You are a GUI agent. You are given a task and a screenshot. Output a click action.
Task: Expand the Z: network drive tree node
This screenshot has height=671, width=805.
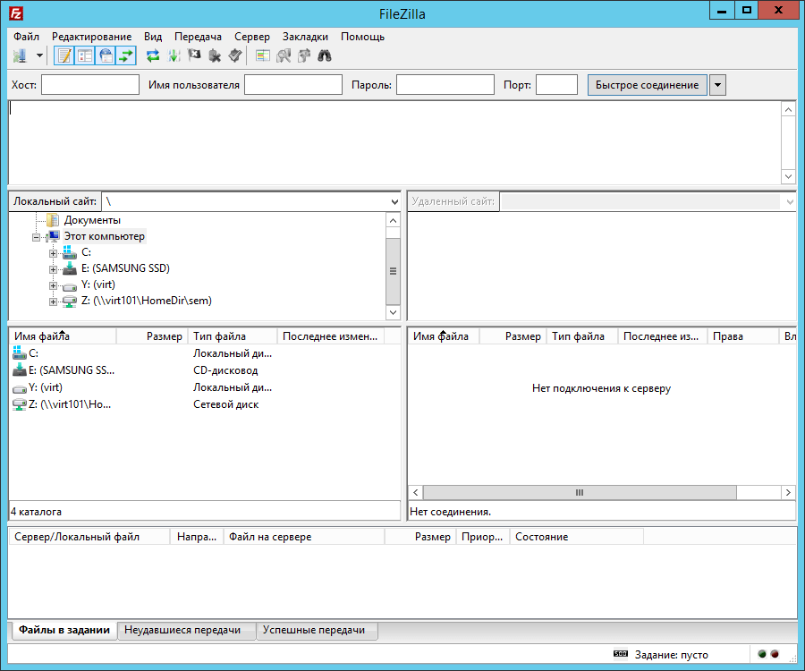click(x=53, y=302)
